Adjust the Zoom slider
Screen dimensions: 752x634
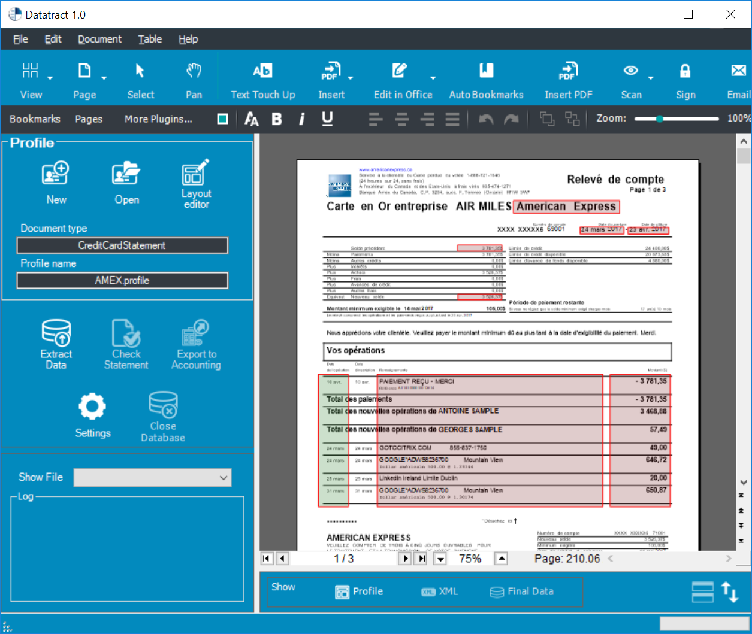point(660,119)
